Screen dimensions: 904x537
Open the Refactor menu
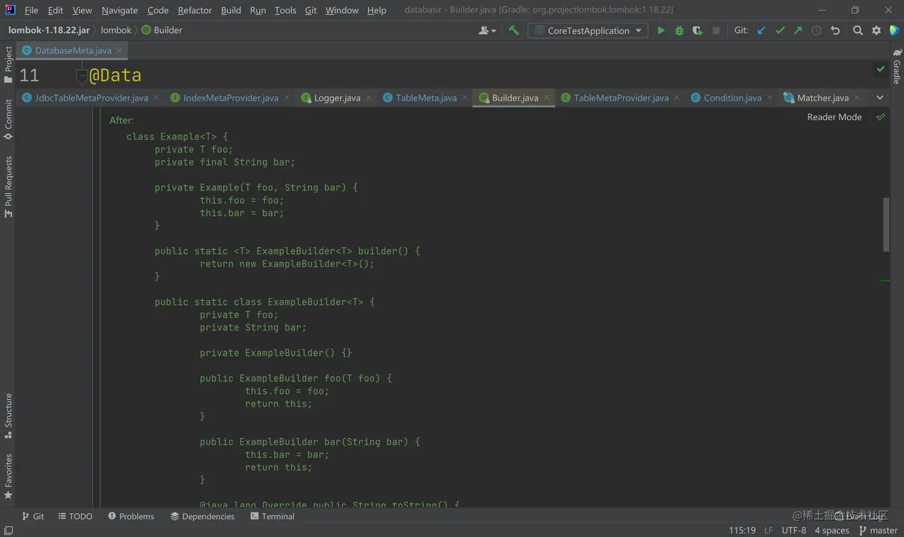(x=195, y=10)
